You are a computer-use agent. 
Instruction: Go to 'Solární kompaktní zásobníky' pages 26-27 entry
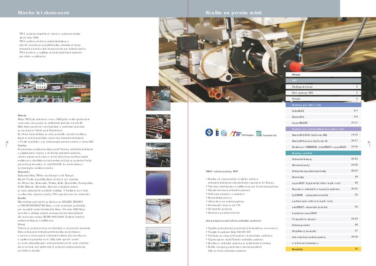[x=323, y=171]
